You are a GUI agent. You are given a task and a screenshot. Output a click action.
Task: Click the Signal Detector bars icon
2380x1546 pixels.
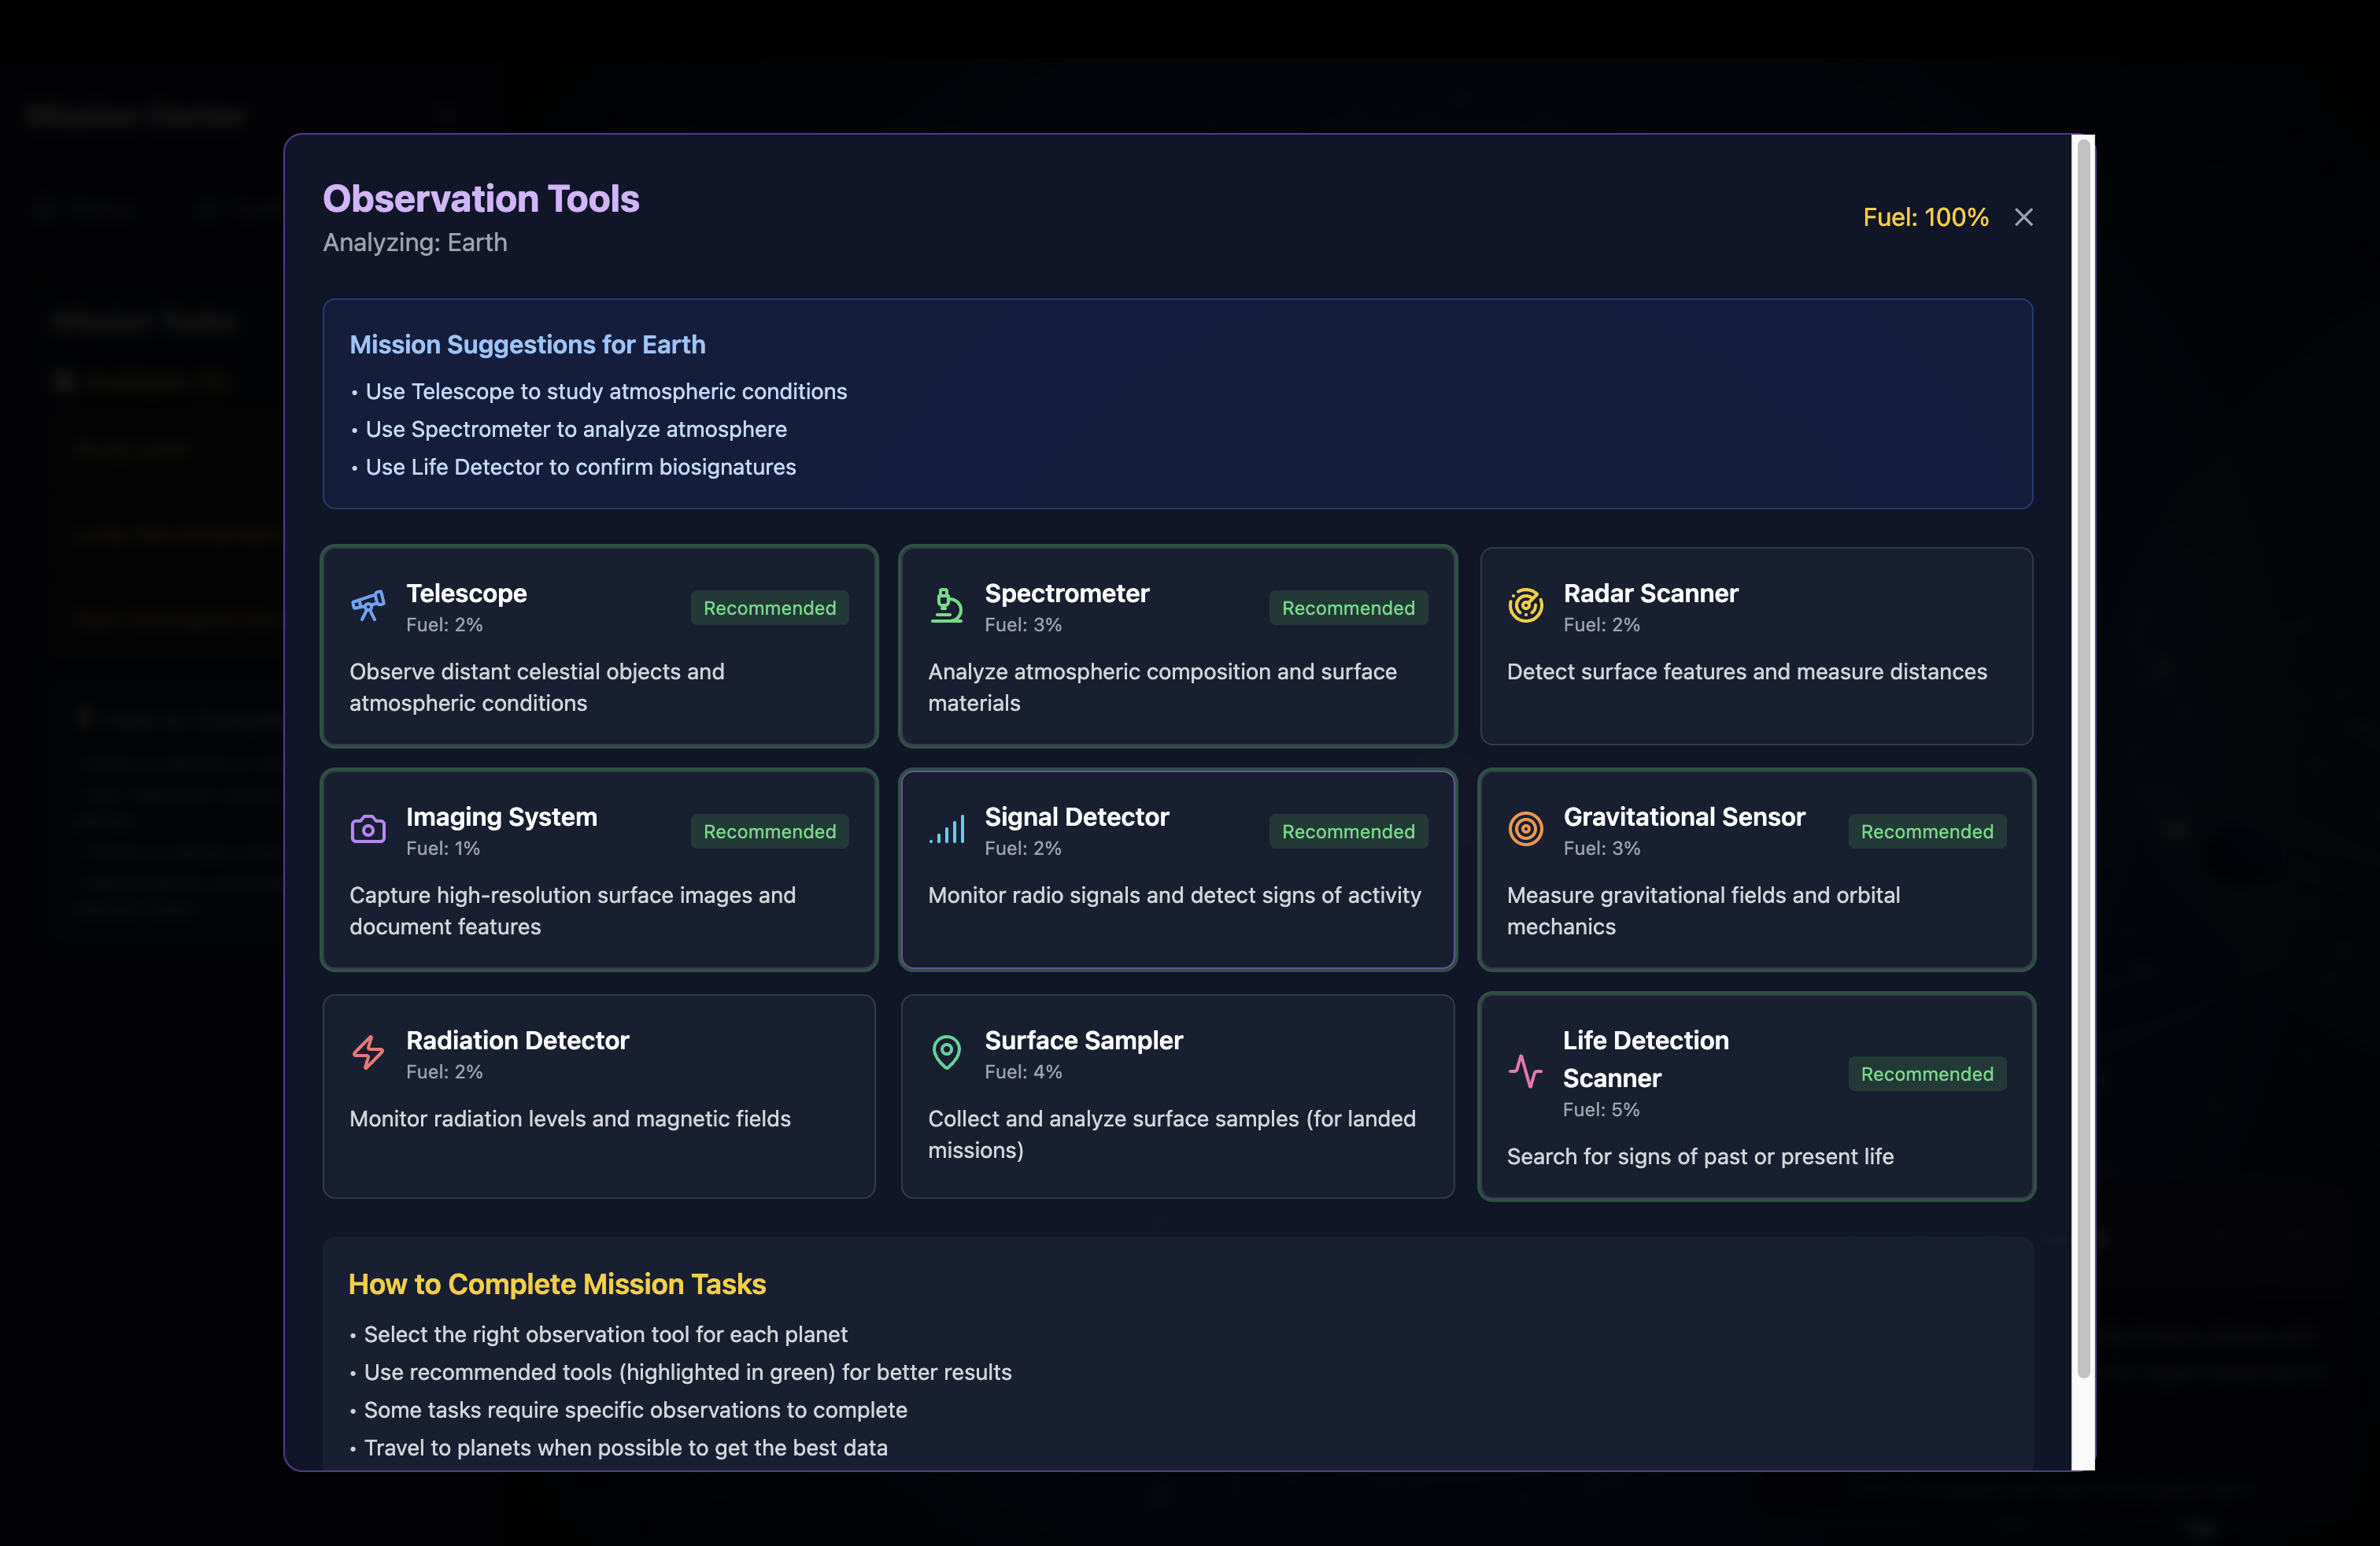[x=946, y=829]
